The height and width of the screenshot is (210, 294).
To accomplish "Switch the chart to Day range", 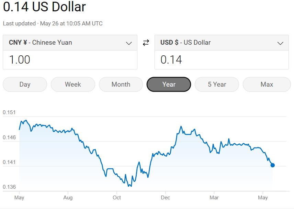I will point(25,84).
